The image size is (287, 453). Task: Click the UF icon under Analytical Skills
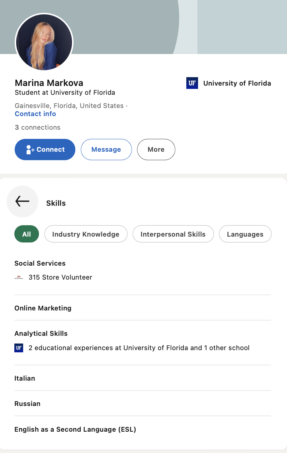(x=19, y=348)
